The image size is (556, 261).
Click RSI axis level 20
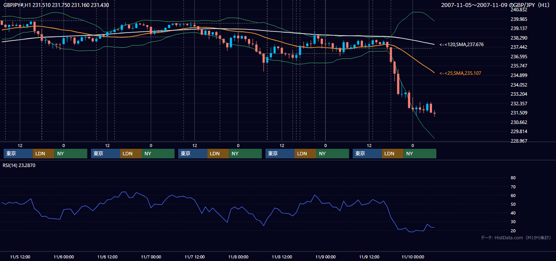[x=513, y=231]
